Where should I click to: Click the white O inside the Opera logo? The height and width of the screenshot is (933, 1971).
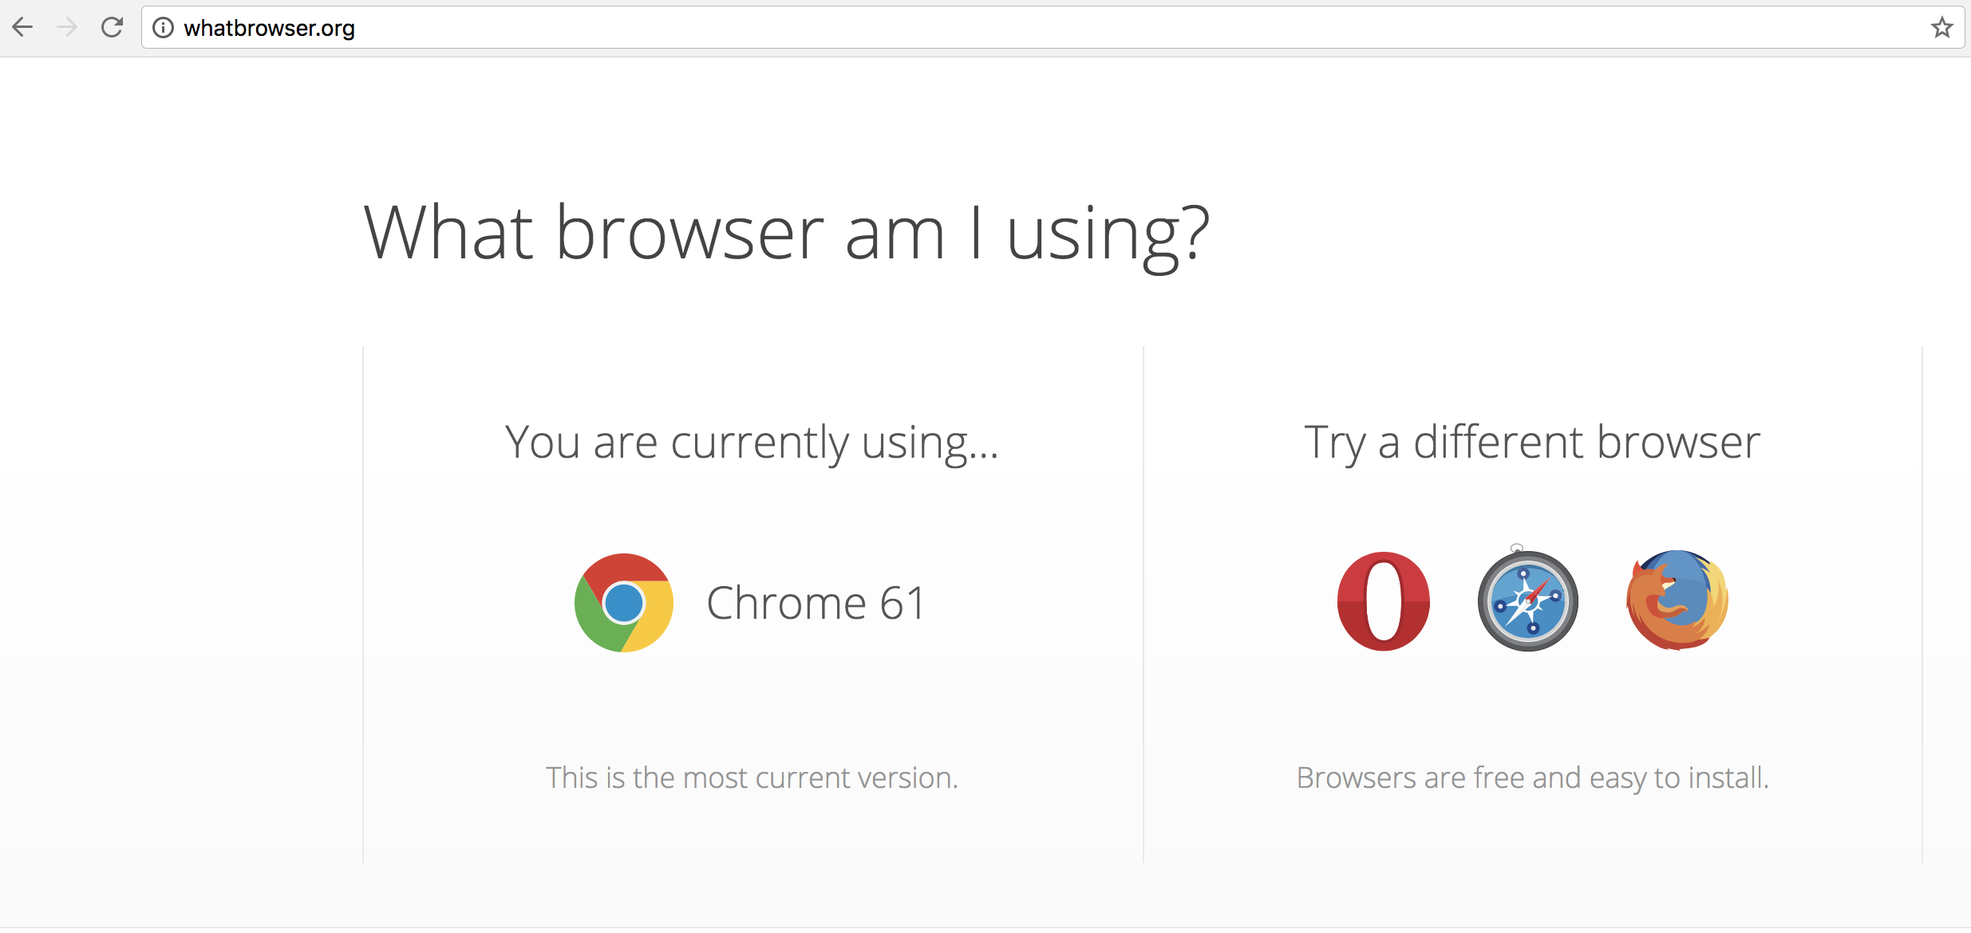[x=1384, y=601]
